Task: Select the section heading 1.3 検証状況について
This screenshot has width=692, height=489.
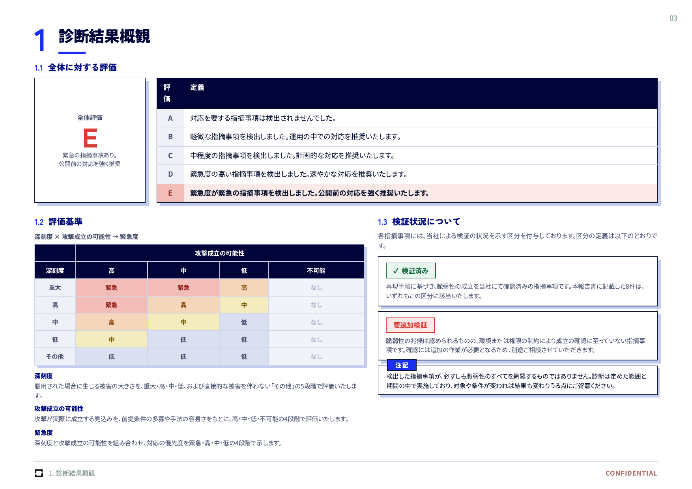Action: point(419,222)
